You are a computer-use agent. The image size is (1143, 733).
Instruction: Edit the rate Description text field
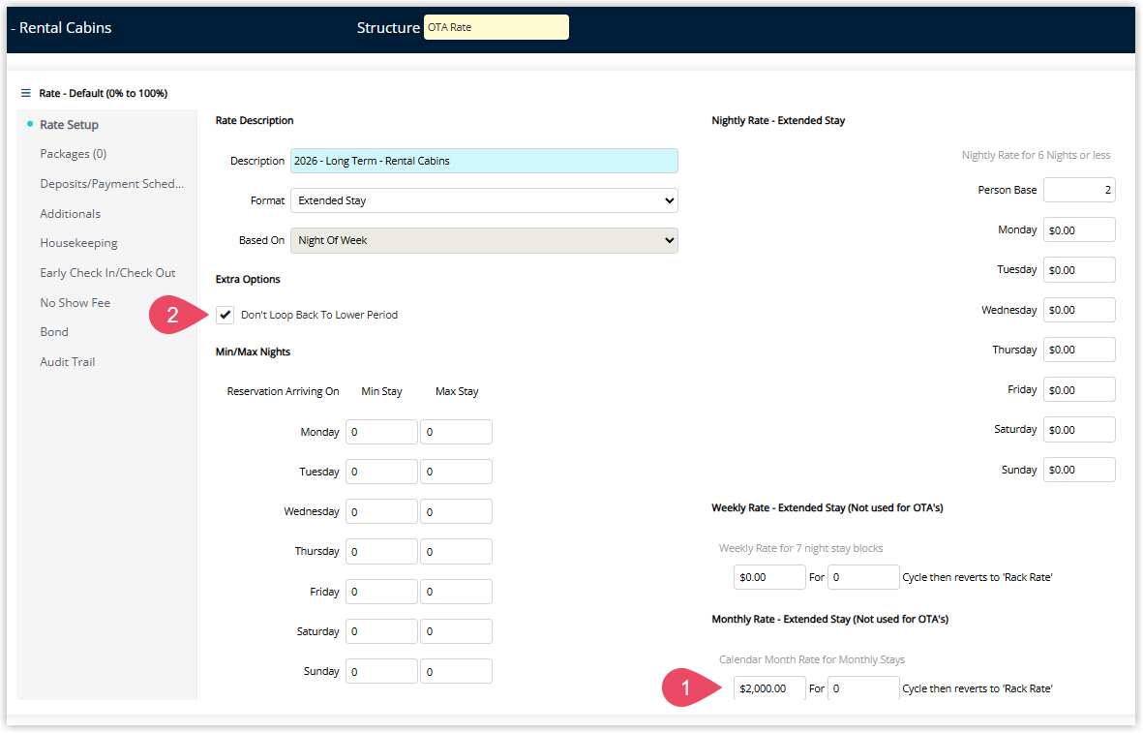click(484, 161)
